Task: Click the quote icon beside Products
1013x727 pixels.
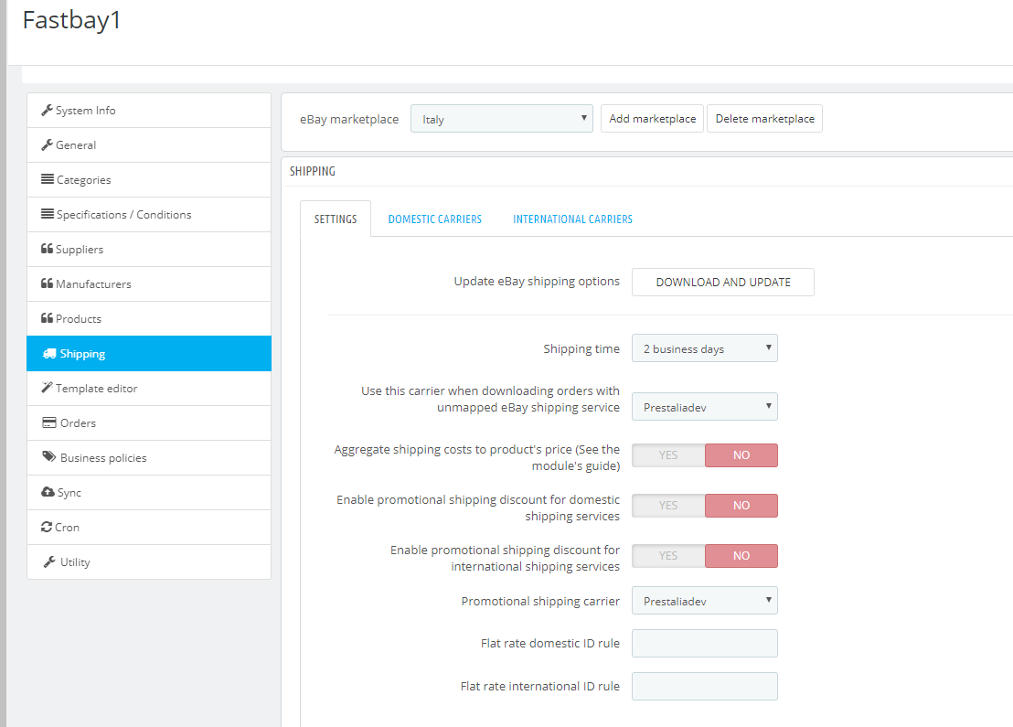Action: pyautogui.click(x=48, y=318)
